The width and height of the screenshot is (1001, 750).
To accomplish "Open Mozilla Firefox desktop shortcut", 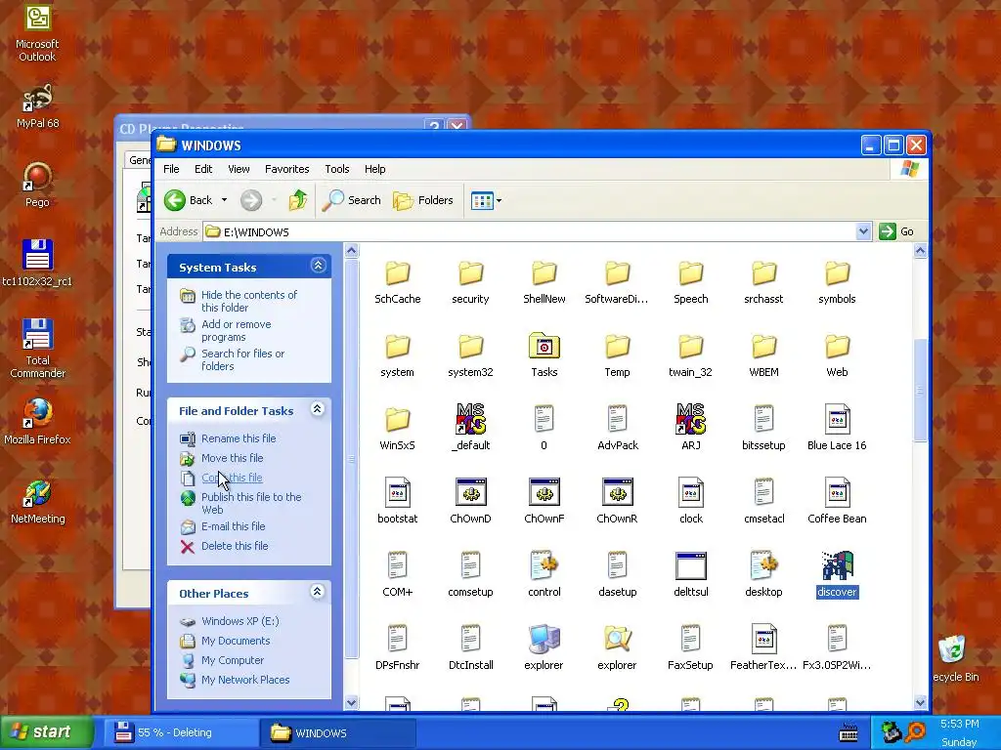I will (x=37, y=421).
